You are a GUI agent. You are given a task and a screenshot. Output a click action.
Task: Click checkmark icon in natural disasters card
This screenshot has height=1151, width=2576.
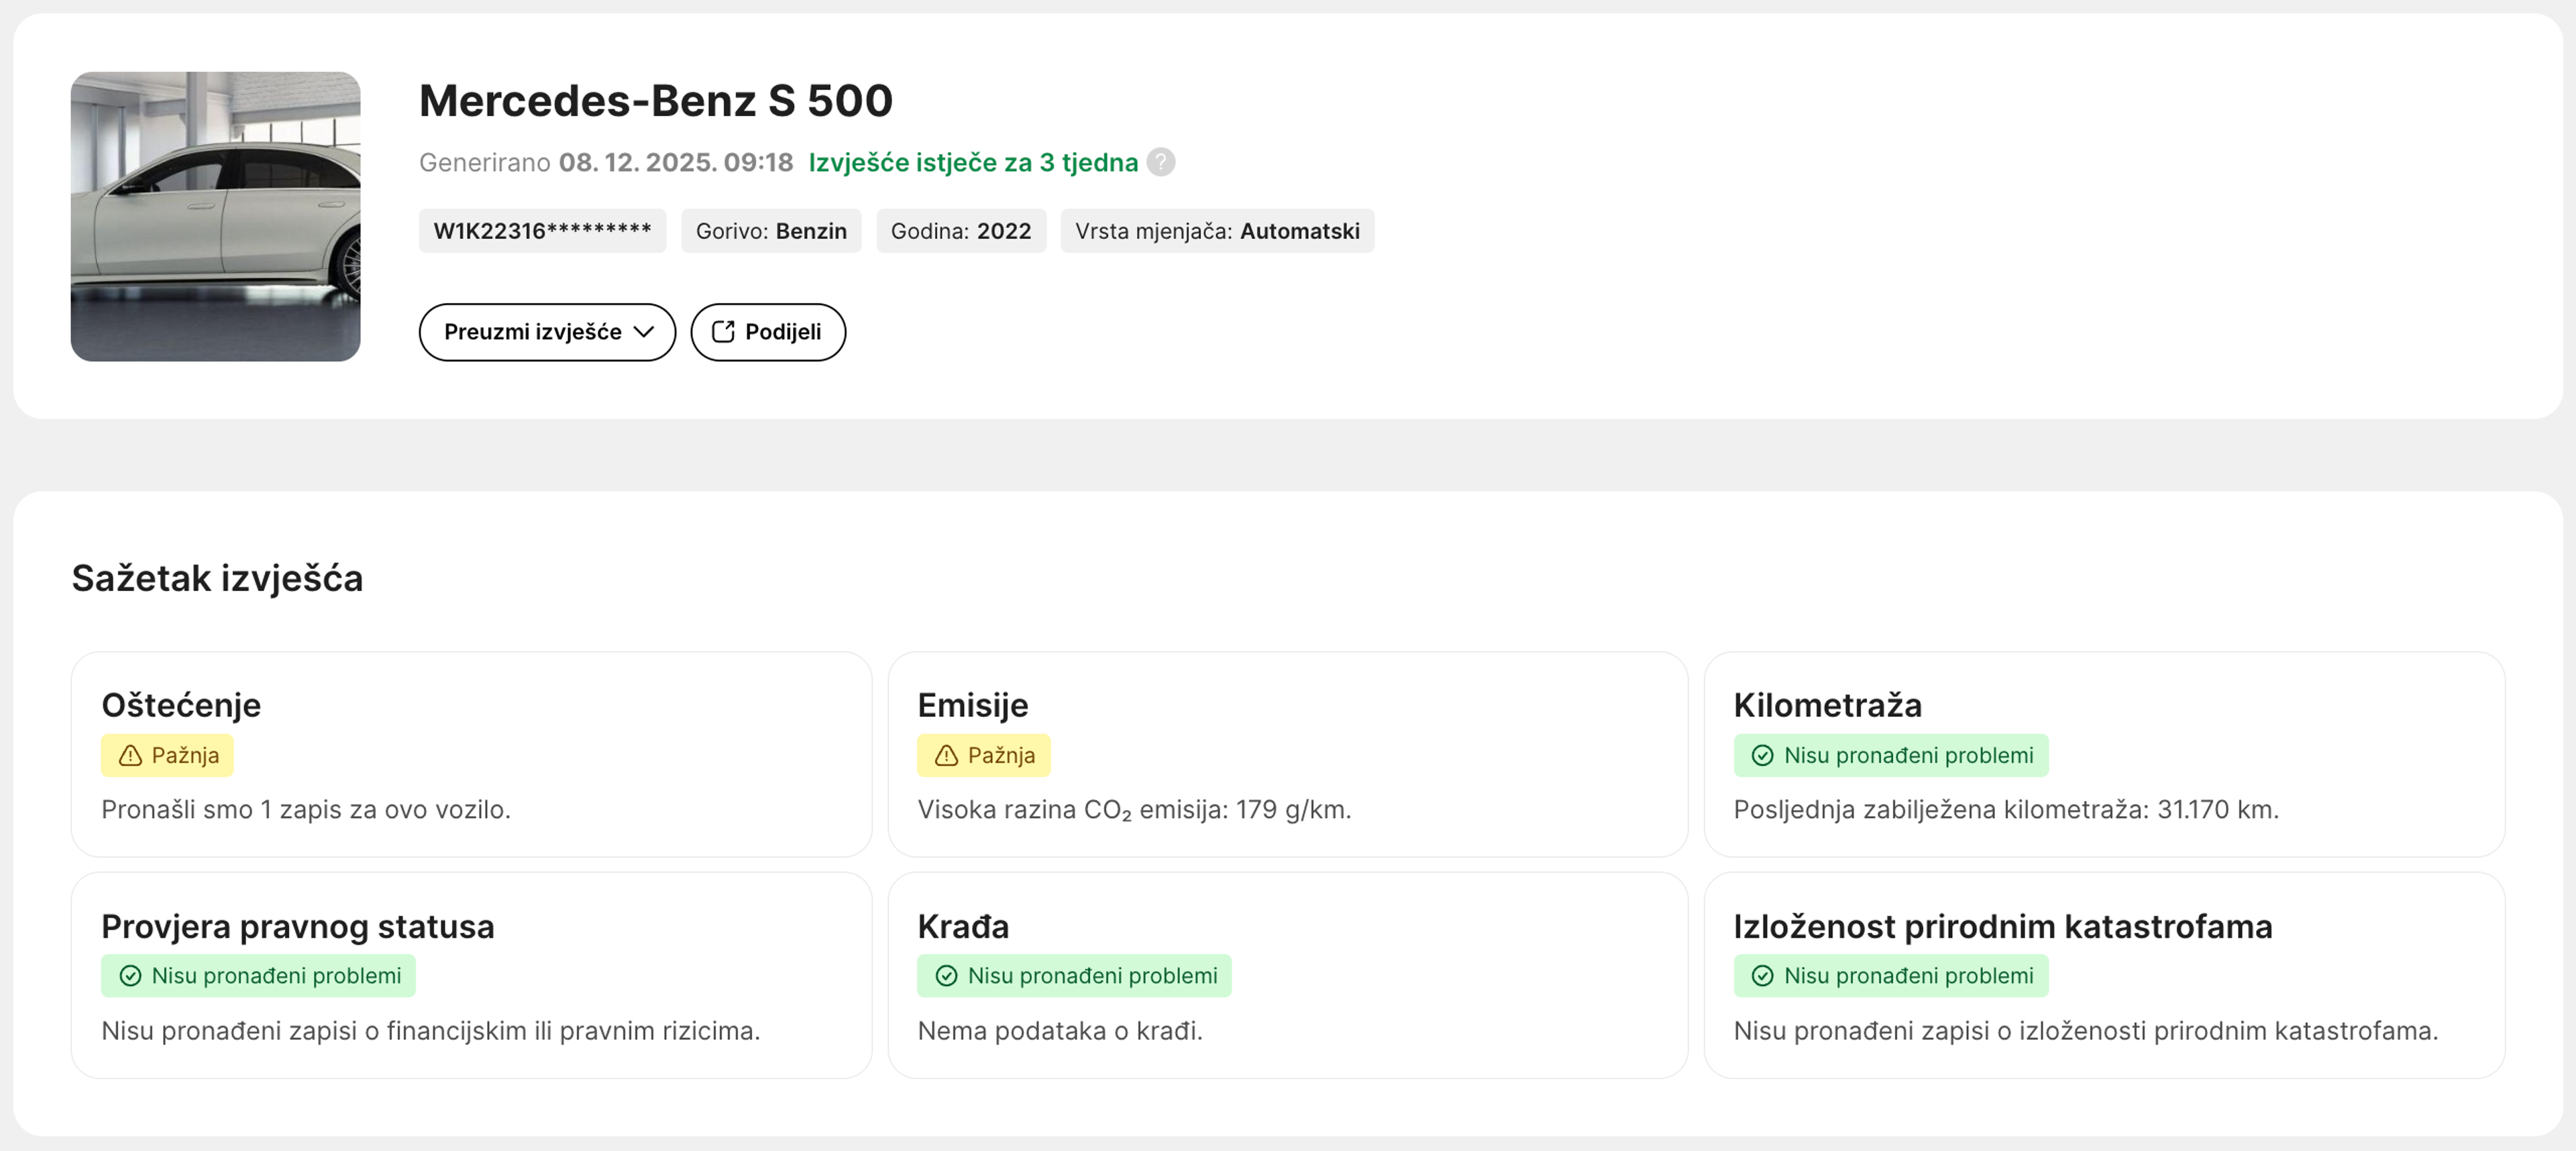(1762, 976)
